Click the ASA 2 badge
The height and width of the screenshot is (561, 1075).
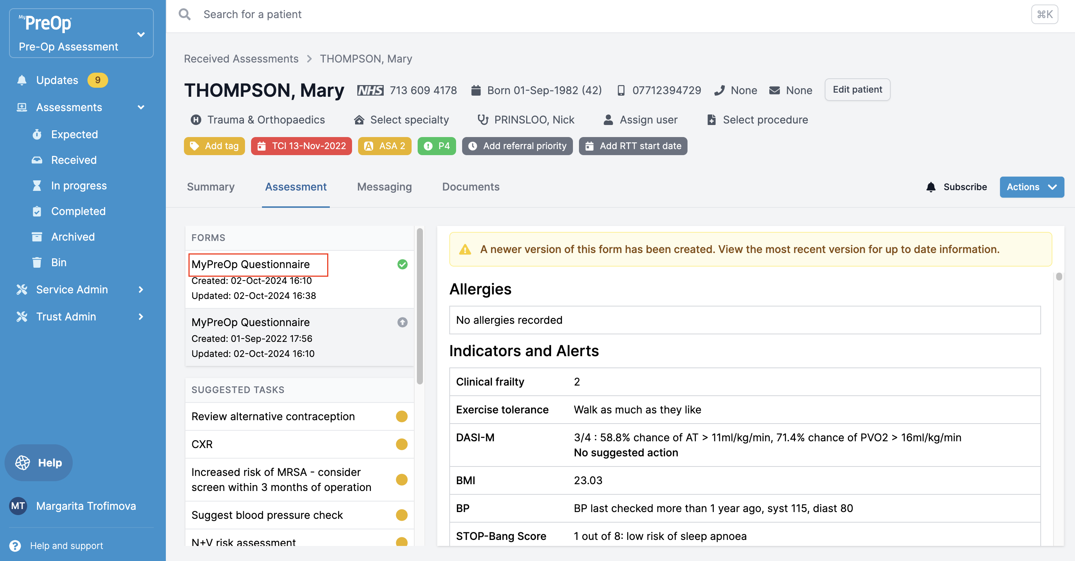384,146
